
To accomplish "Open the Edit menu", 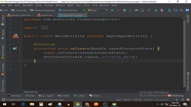I will click(x=10, y=5).
